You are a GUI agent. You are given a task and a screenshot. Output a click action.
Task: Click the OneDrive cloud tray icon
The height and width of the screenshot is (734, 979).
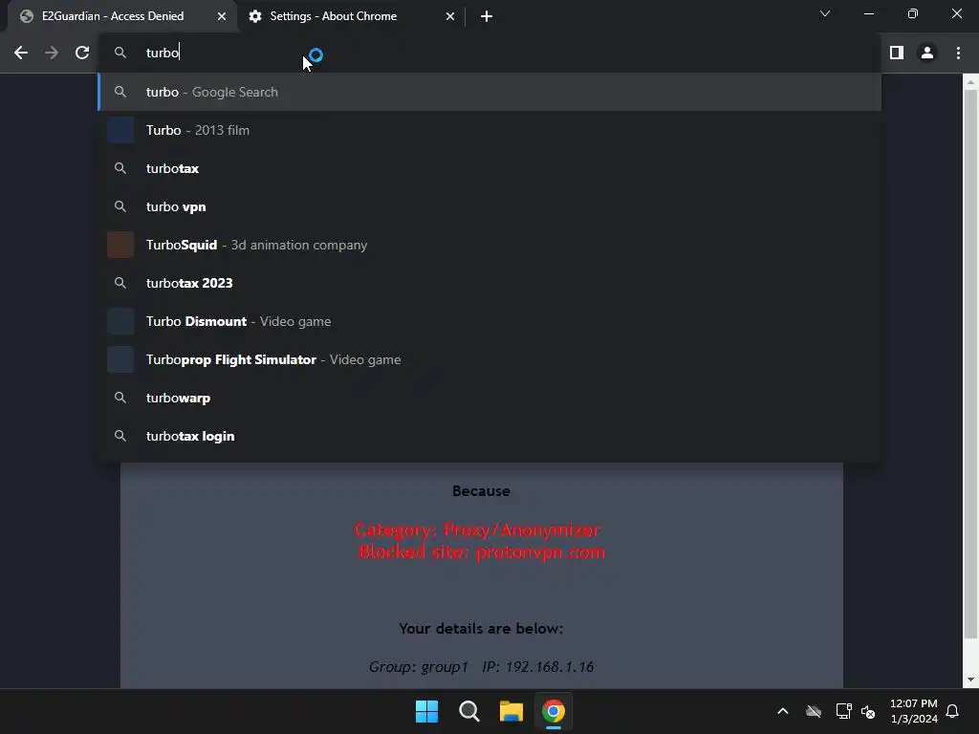[x=814, y=711]
